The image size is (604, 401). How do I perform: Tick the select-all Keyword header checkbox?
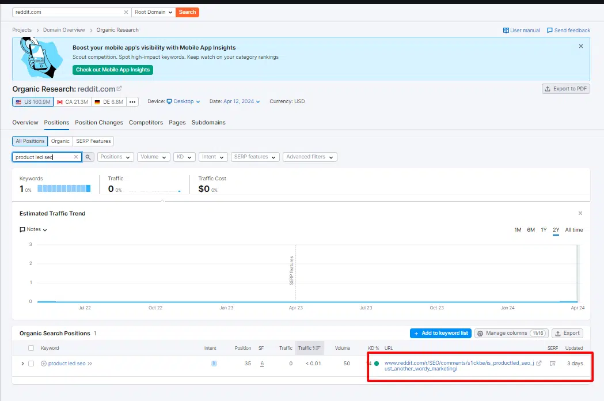[31, 348]
